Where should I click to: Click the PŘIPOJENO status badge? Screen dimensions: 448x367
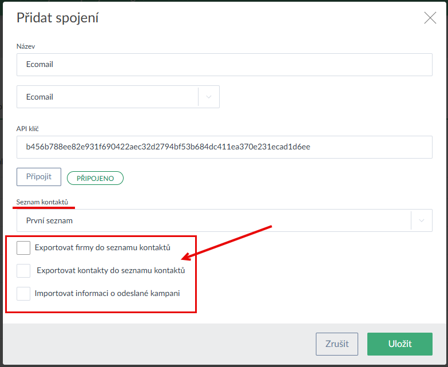(x=95, y=178)
